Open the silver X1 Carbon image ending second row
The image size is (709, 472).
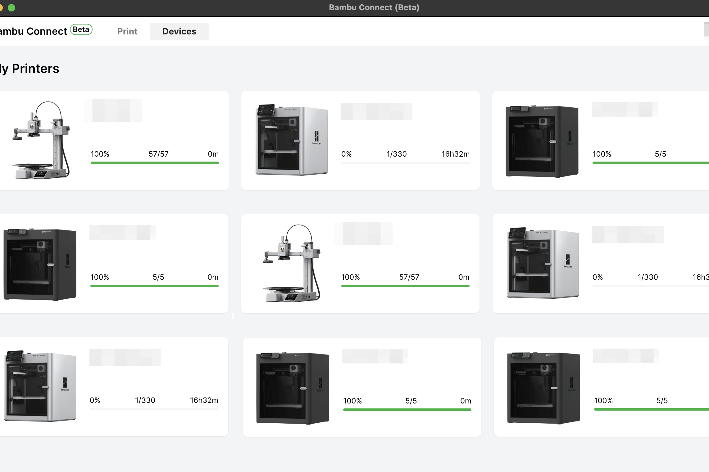pos(543,263)
